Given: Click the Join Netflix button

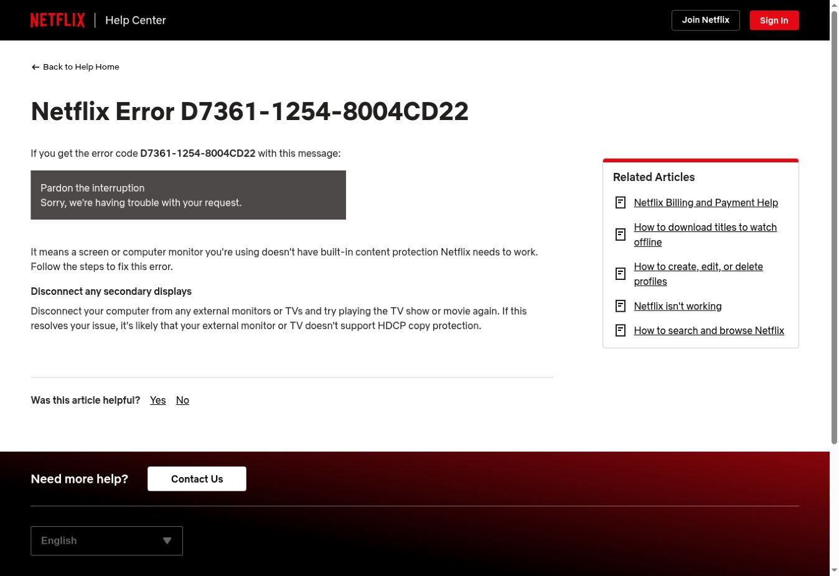Looking at the screenshot, I should coord(705,20).
